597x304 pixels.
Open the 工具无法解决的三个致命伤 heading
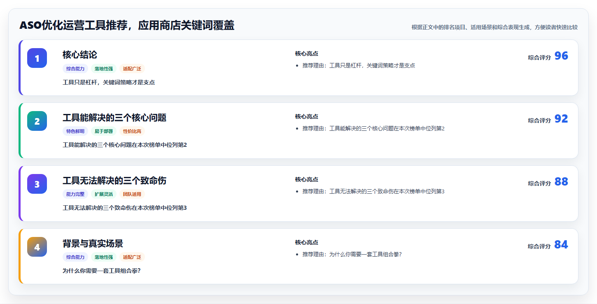(x=114, y=181)
